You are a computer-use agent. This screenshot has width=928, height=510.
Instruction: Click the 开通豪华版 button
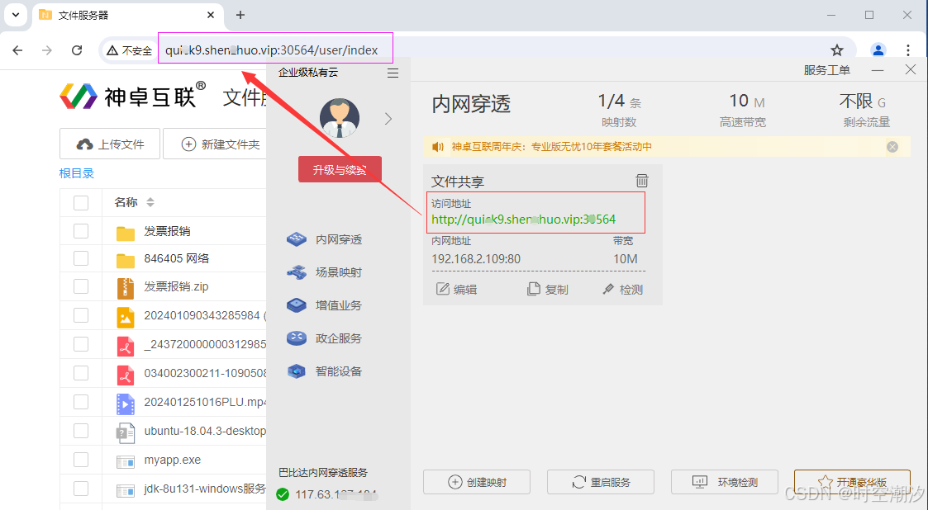coord(852,482)
